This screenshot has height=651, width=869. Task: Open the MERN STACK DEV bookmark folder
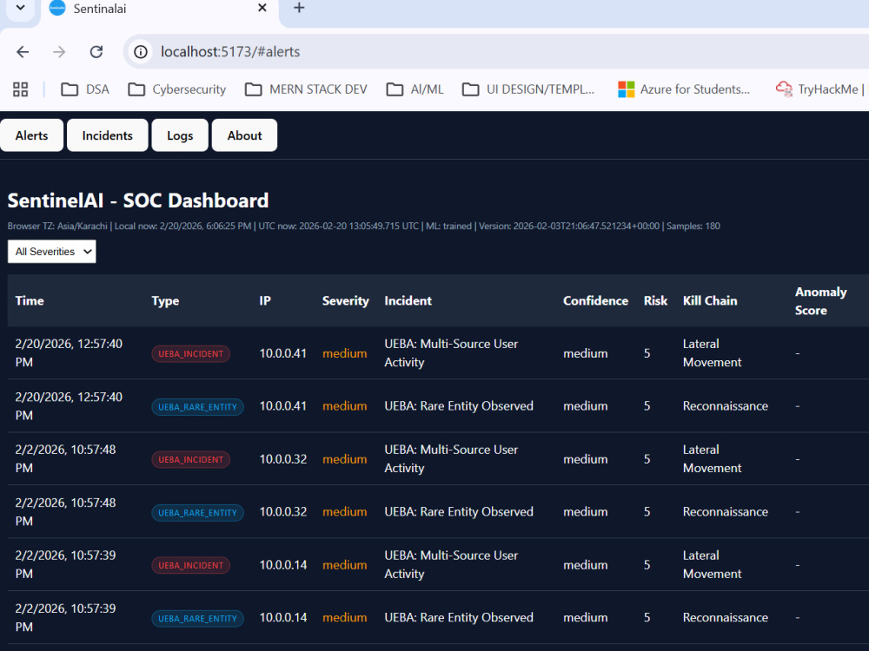coord(306,89)
